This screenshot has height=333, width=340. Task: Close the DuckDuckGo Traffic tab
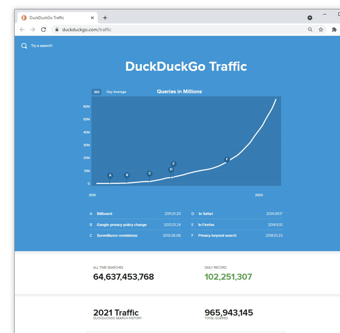(x=92, y=18)
